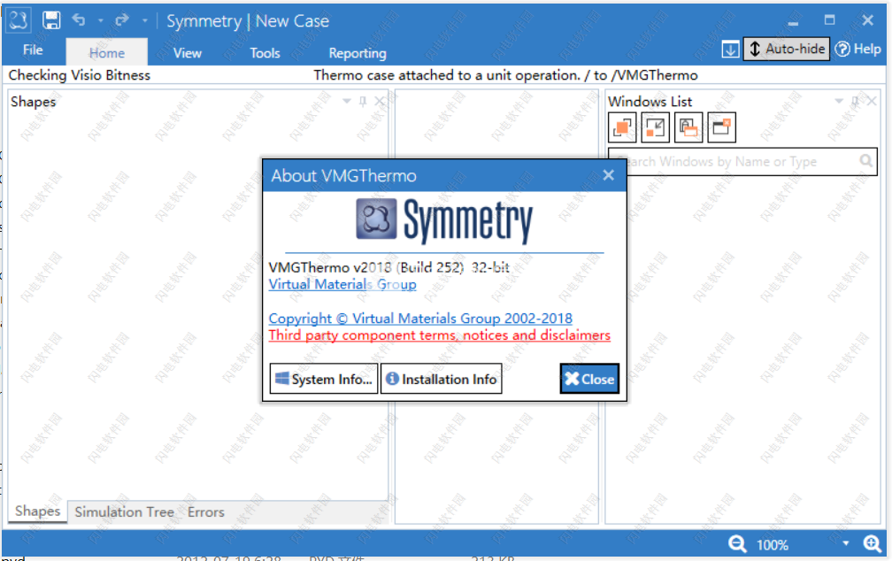Open the Copyright Virtual Materials Group 2002-2018 link

point(420,318)
